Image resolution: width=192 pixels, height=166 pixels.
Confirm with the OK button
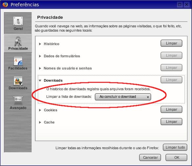click(176, 157)
